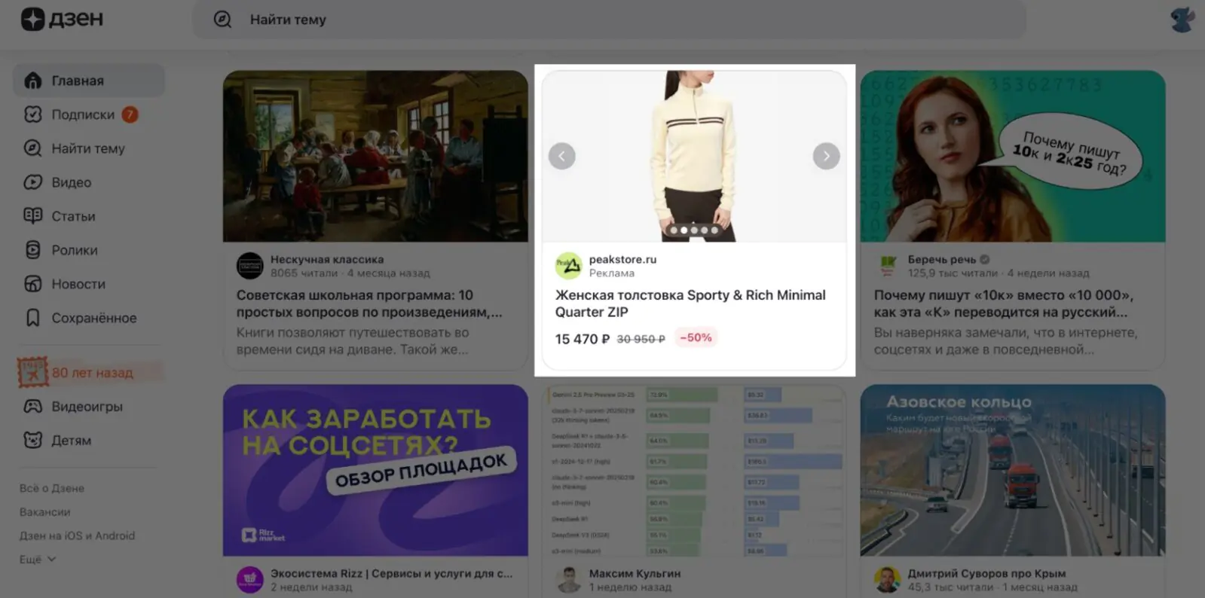
Task: Open the Как заработать на соцсетях image
Action: pos(375,470)
